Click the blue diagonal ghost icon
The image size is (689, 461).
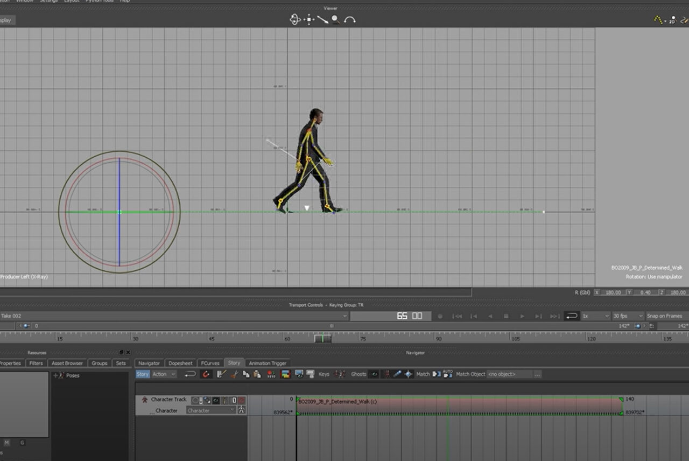[x=397, y=374]
